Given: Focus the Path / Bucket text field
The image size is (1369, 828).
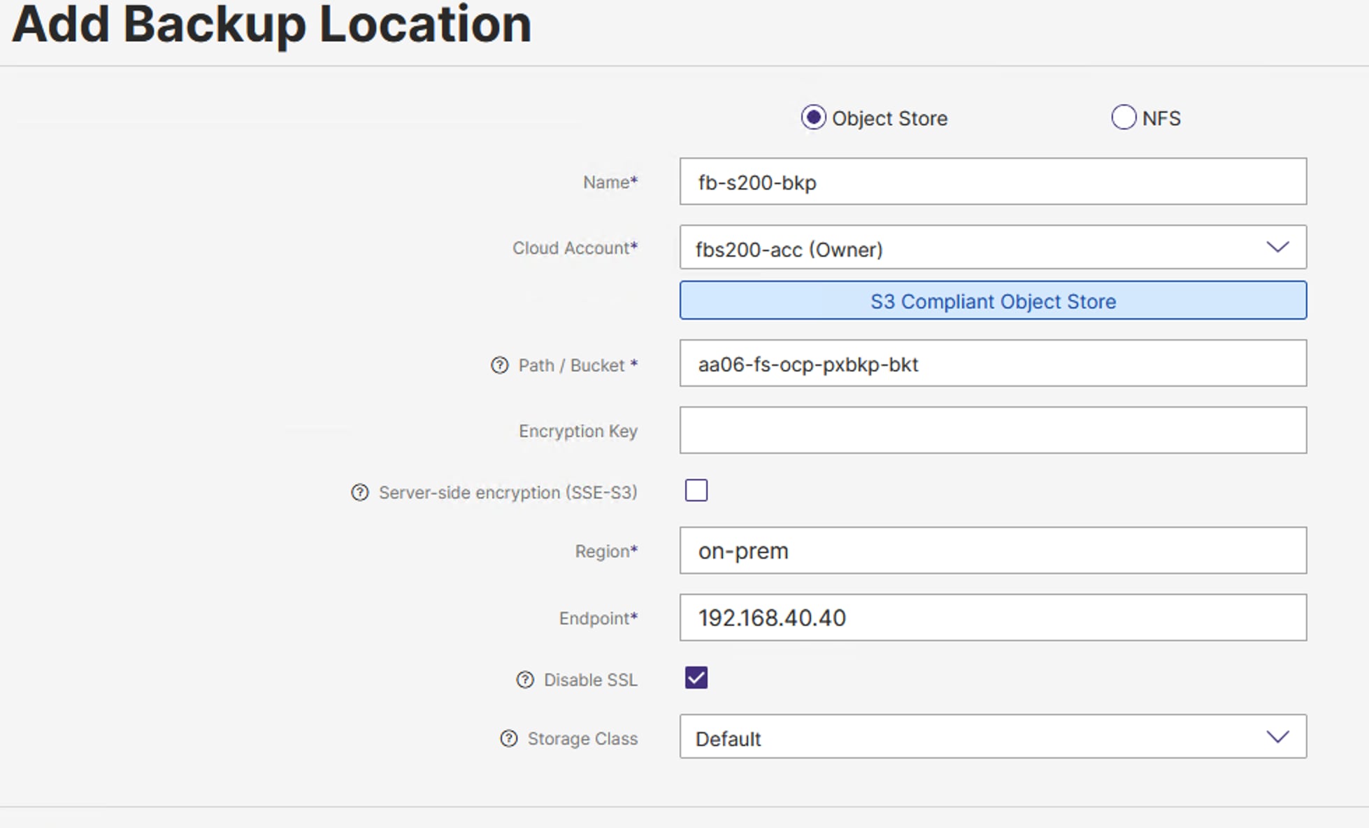Looking at the screenshot, I should click(x=992, y=364).
